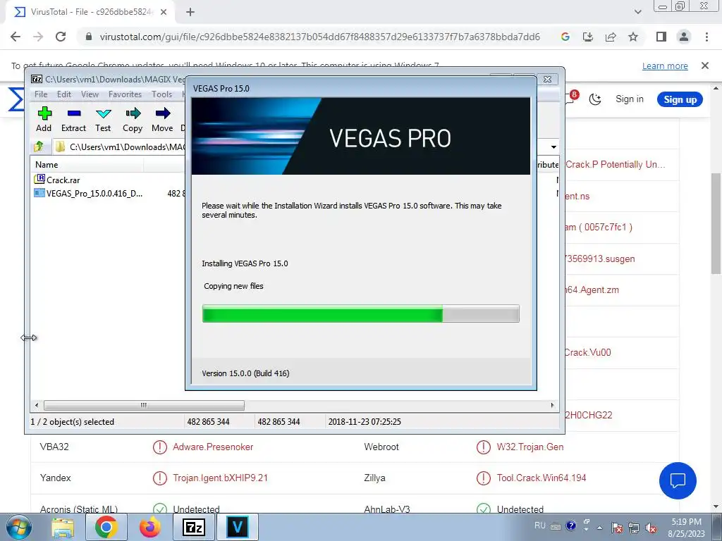Select the Crack.rar file
The image size is (722, 541).
58,180
